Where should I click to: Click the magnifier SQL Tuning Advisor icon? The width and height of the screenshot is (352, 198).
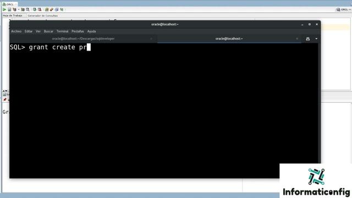pos(28,9)
